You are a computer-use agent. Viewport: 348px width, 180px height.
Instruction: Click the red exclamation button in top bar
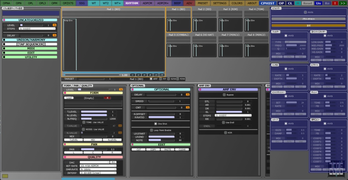tap(334, 3)
